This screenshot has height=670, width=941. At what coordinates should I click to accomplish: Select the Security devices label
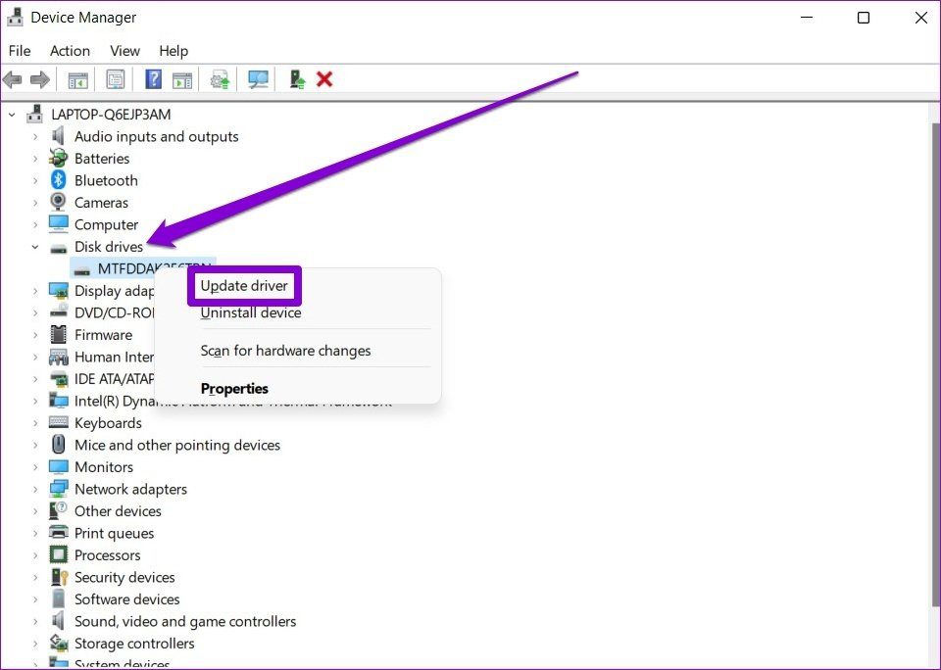(x=124, y=577)
